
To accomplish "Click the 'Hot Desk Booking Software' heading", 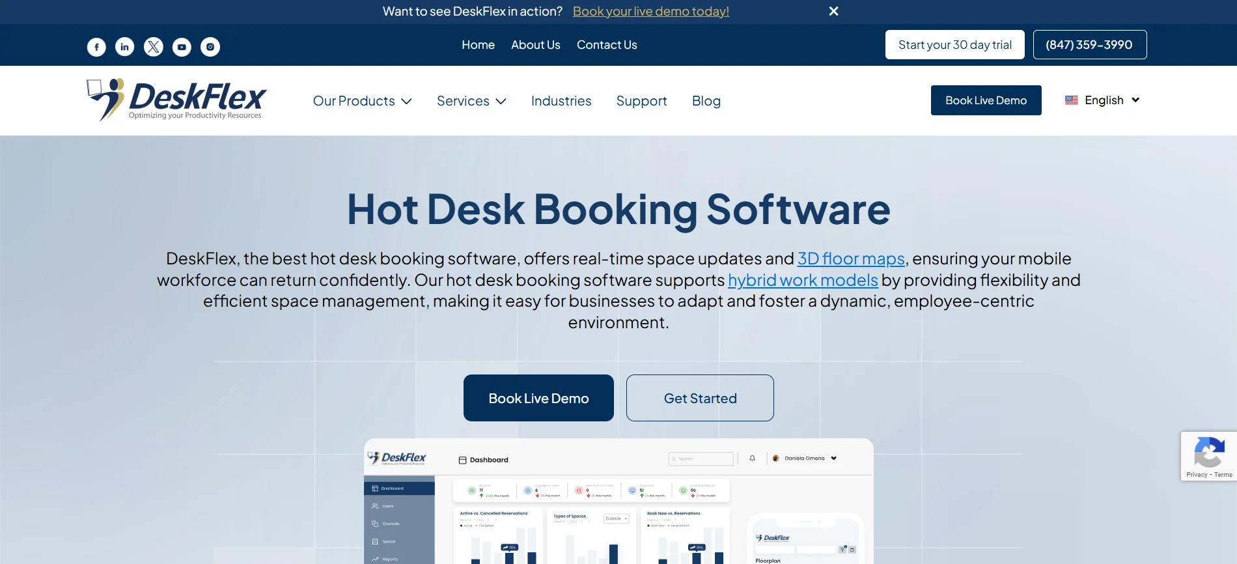I will pos(618,210).
